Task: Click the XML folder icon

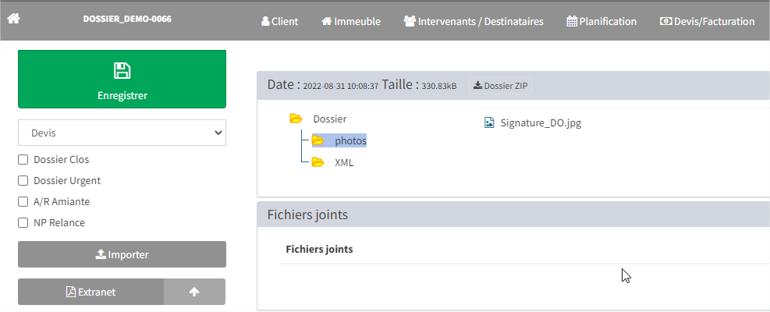Action: point(318,163)
